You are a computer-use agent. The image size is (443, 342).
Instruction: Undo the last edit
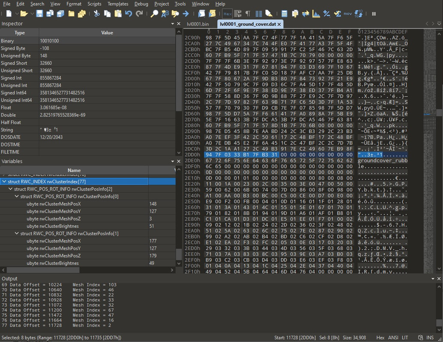(129, 14)
